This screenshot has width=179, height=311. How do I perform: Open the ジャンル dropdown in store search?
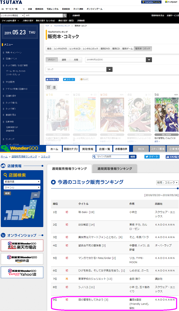tap(22, 188)
